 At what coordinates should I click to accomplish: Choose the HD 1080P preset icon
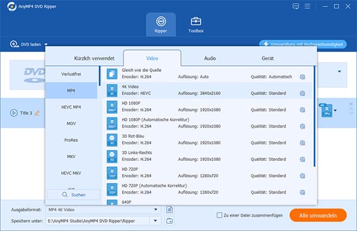click(x=112, y=107)
